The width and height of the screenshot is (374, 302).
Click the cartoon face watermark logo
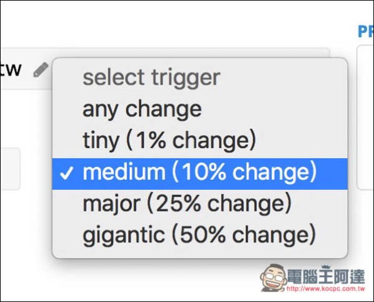pos(273,278)
